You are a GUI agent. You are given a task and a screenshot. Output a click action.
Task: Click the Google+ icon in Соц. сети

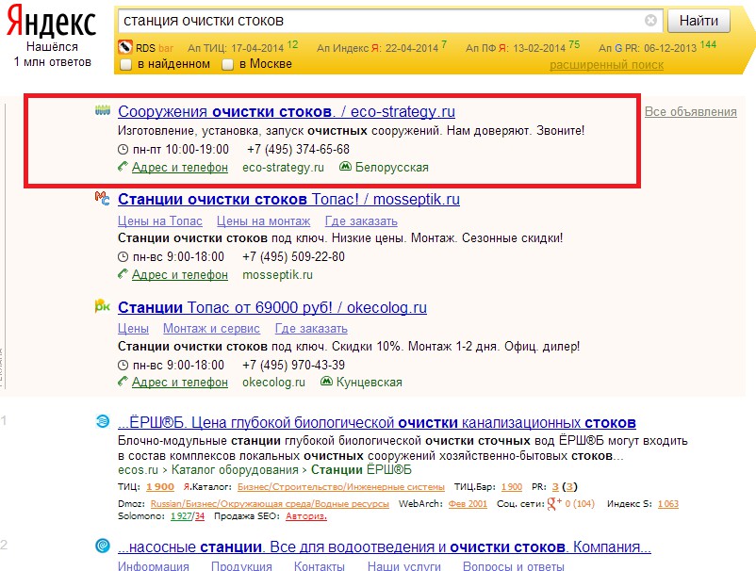(x=554, y=503)
